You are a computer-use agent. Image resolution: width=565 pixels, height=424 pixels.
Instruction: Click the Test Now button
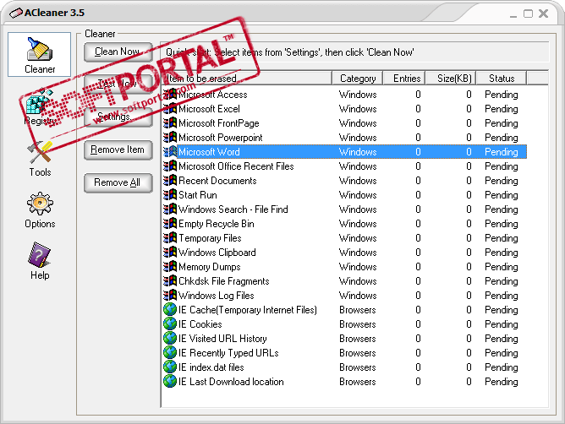pyautogui.click(x=118, y=84)
